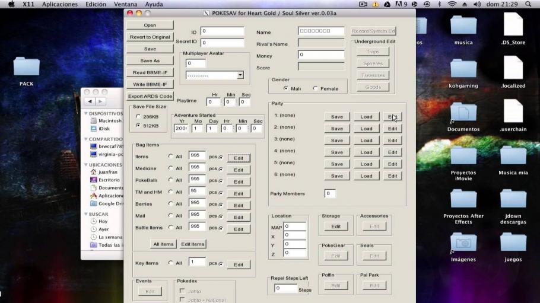
Task: Open the X11 menu
Action: point(28,4)
